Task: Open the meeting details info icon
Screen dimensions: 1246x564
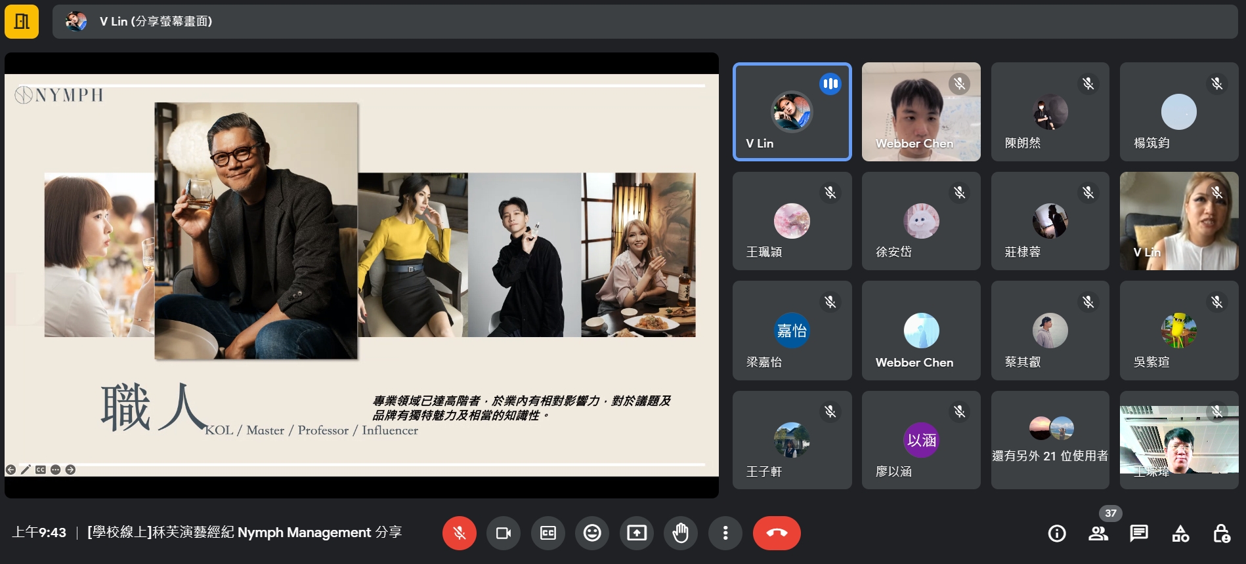Action: point(1057,534)
